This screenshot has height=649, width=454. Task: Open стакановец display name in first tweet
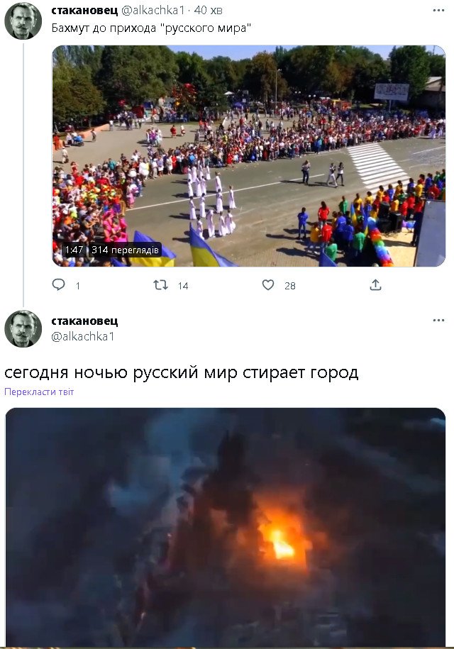click(84, 11)
